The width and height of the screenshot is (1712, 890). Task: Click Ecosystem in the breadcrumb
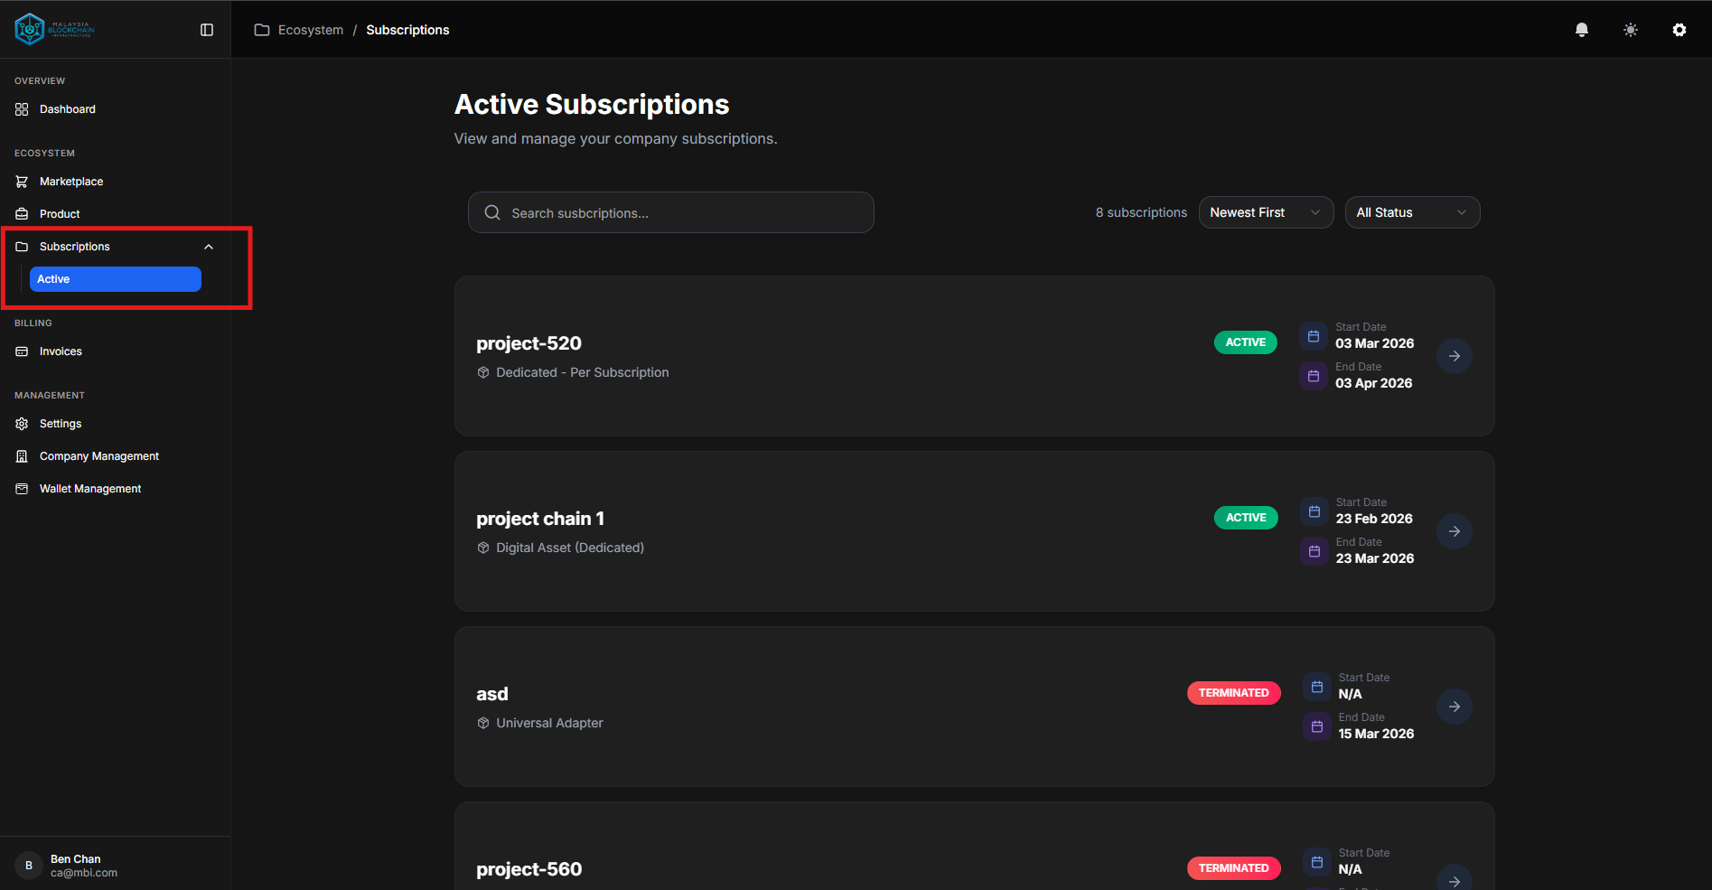(311, 29)
